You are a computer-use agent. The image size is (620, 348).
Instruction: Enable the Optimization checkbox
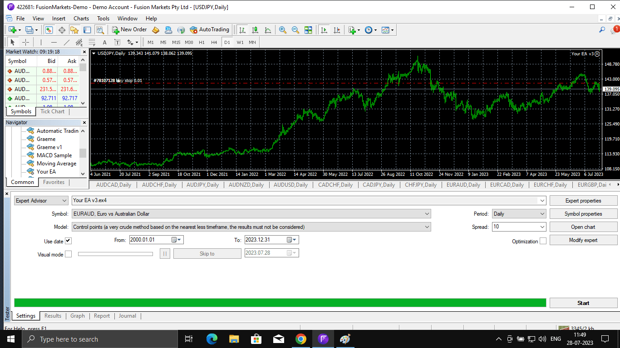point(543,241)
